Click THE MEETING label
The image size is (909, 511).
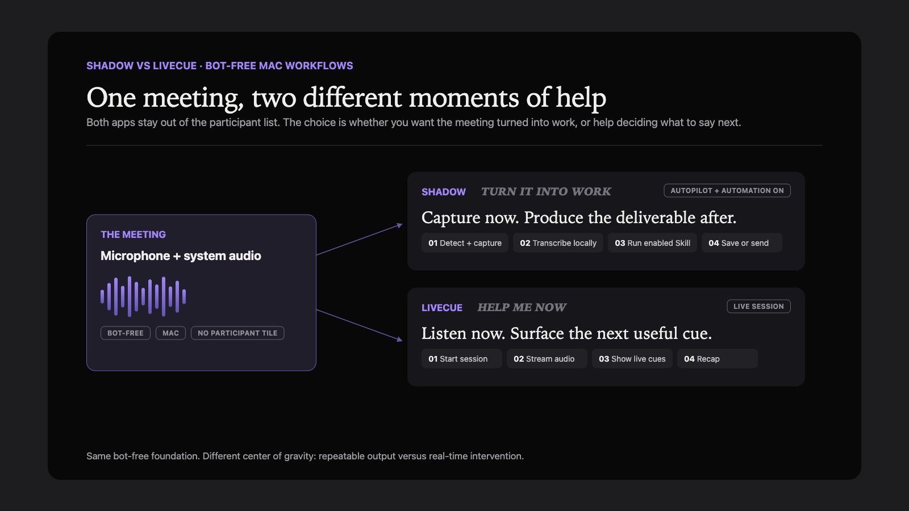click(134, 234)
